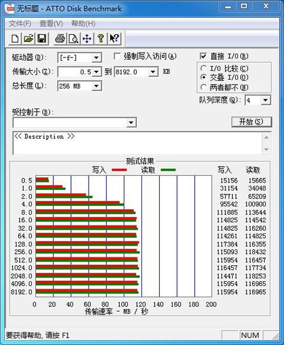The height and width of the screenshot is (345, 284).
Task: Click the 1024.0 transfer size row label
Action: pyautogui.click(x=22, y=268)
